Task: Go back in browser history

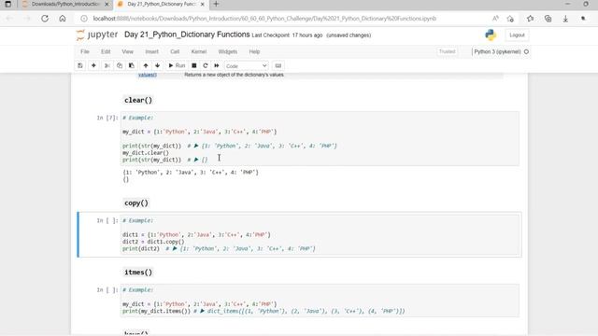Action: [x=9, y=19]
